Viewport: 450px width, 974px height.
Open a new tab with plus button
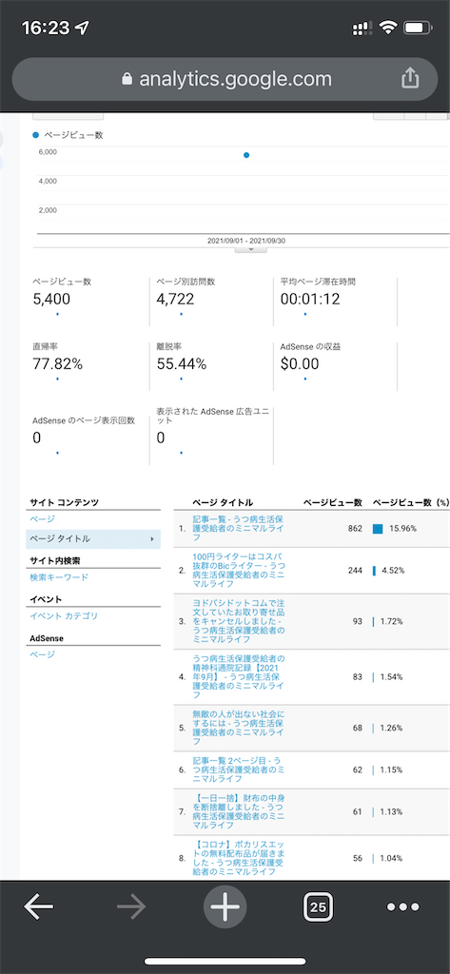(x=225, y=906)
